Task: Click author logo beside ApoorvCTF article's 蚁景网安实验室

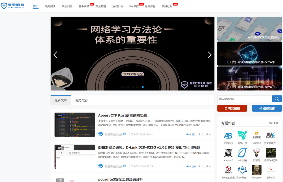Action: [x=101, y=134]
